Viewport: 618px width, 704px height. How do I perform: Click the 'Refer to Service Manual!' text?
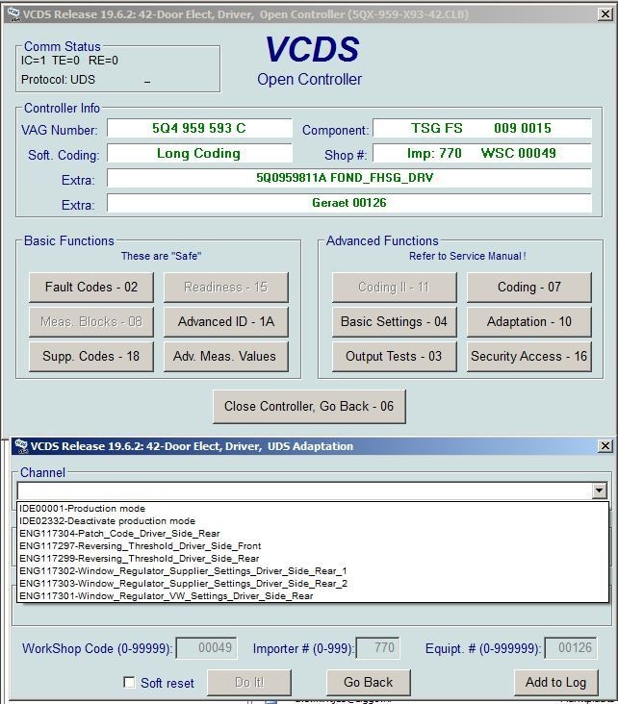coord(468,256)
